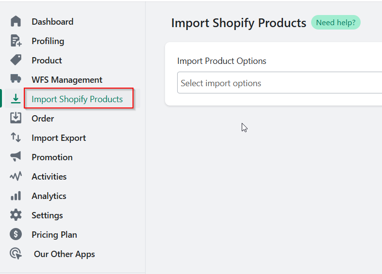Click the Dashboard home icon
The width and height of the screenshot is (382, 274).
(16, 21)
